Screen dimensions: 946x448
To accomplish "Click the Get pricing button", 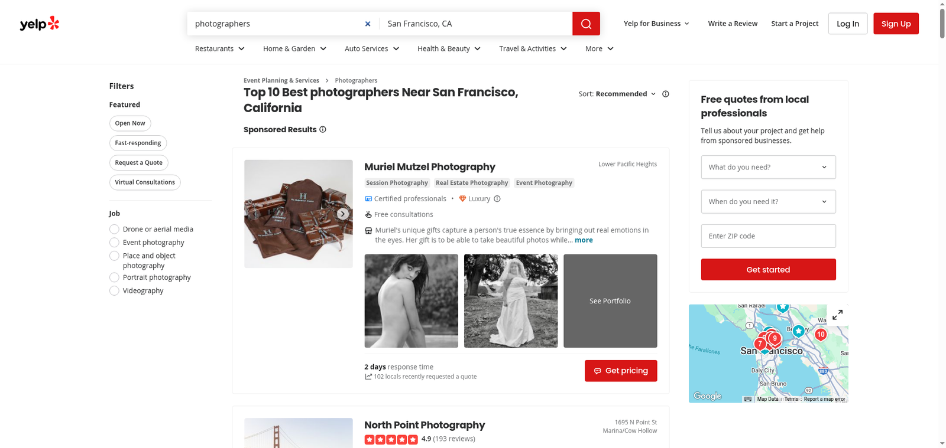I will 621,371.
